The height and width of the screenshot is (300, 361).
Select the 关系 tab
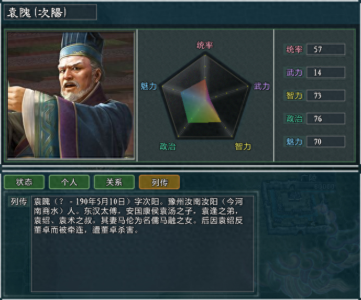(114, 182)
